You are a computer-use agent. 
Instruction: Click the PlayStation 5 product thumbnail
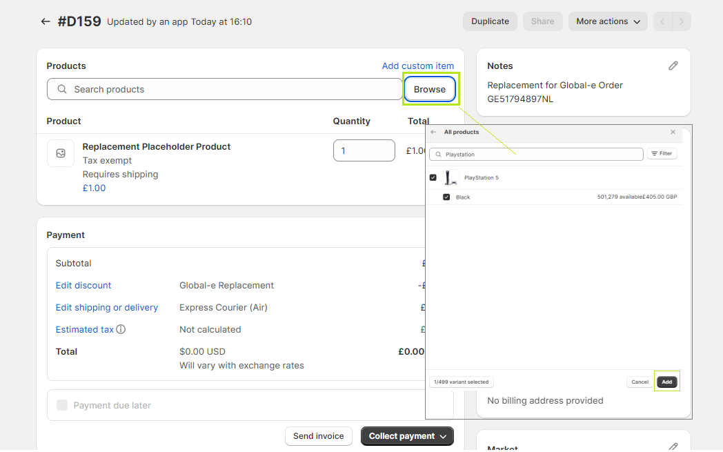(450, 177)
